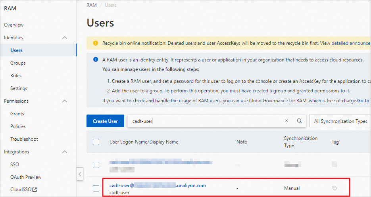Collapse the Integrations section chevron
The image size is (371, 197).
[65, 151]
